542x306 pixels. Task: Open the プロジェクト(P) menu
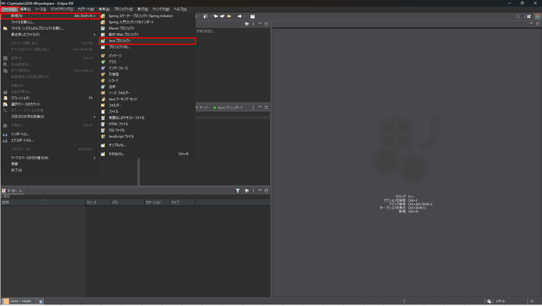[x=123, y=10]
